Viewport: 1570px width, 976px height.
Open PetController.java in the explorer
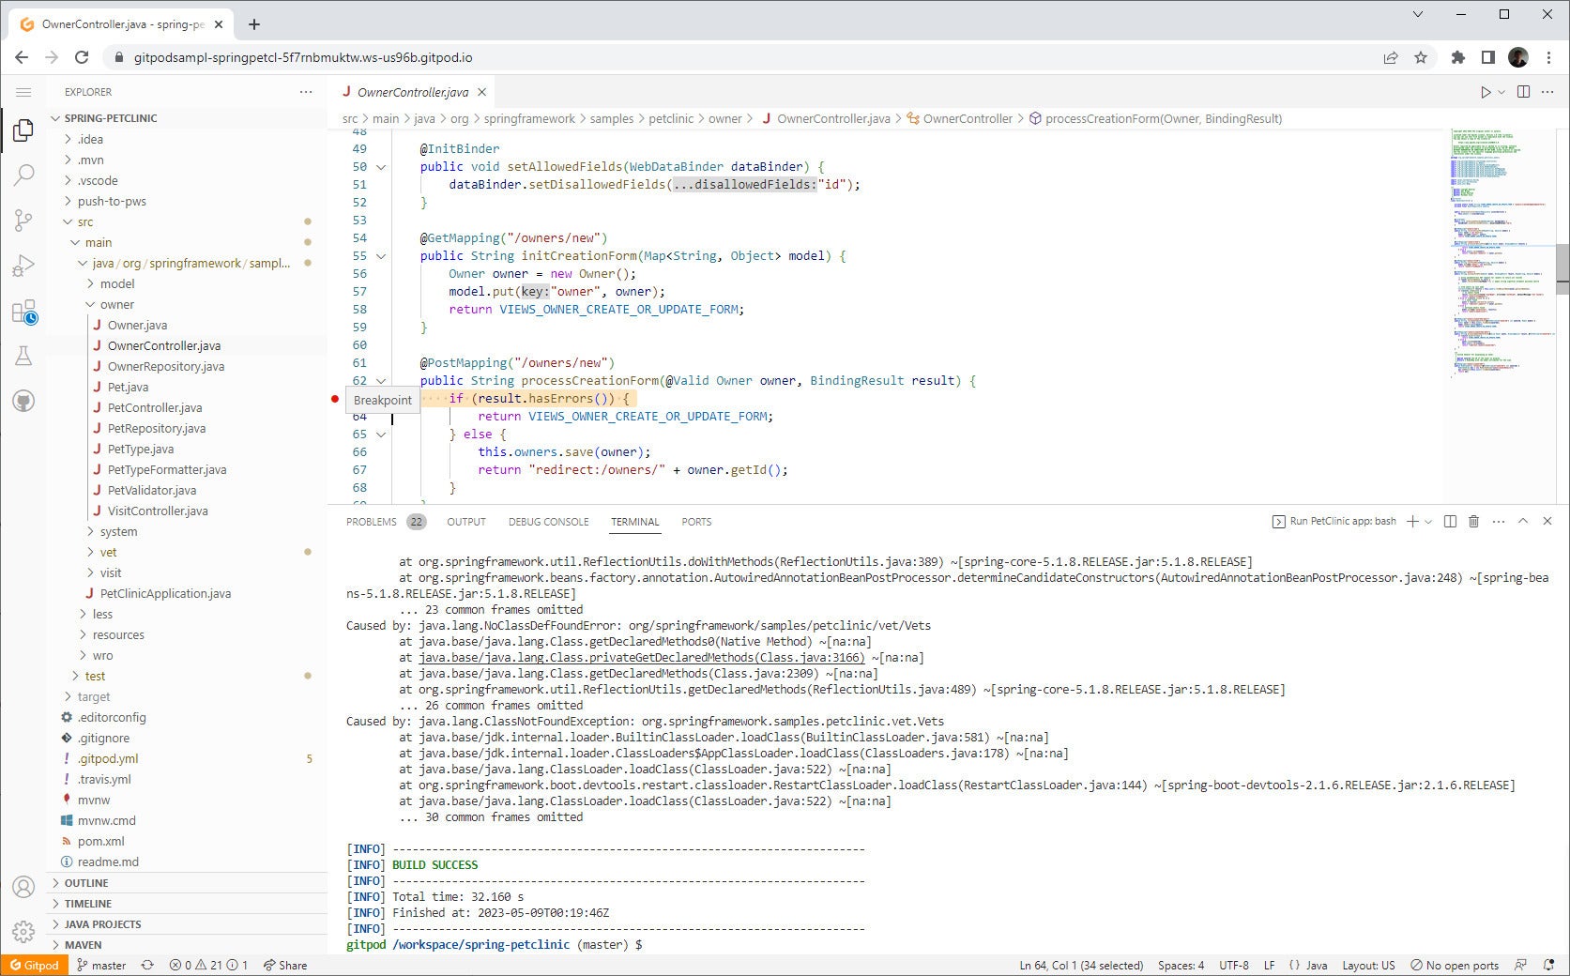pyautogui.click(x=155, y=407)
